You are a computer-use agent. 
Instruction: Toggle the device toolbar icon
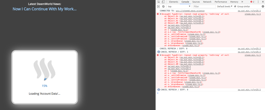tap(163, 2)
